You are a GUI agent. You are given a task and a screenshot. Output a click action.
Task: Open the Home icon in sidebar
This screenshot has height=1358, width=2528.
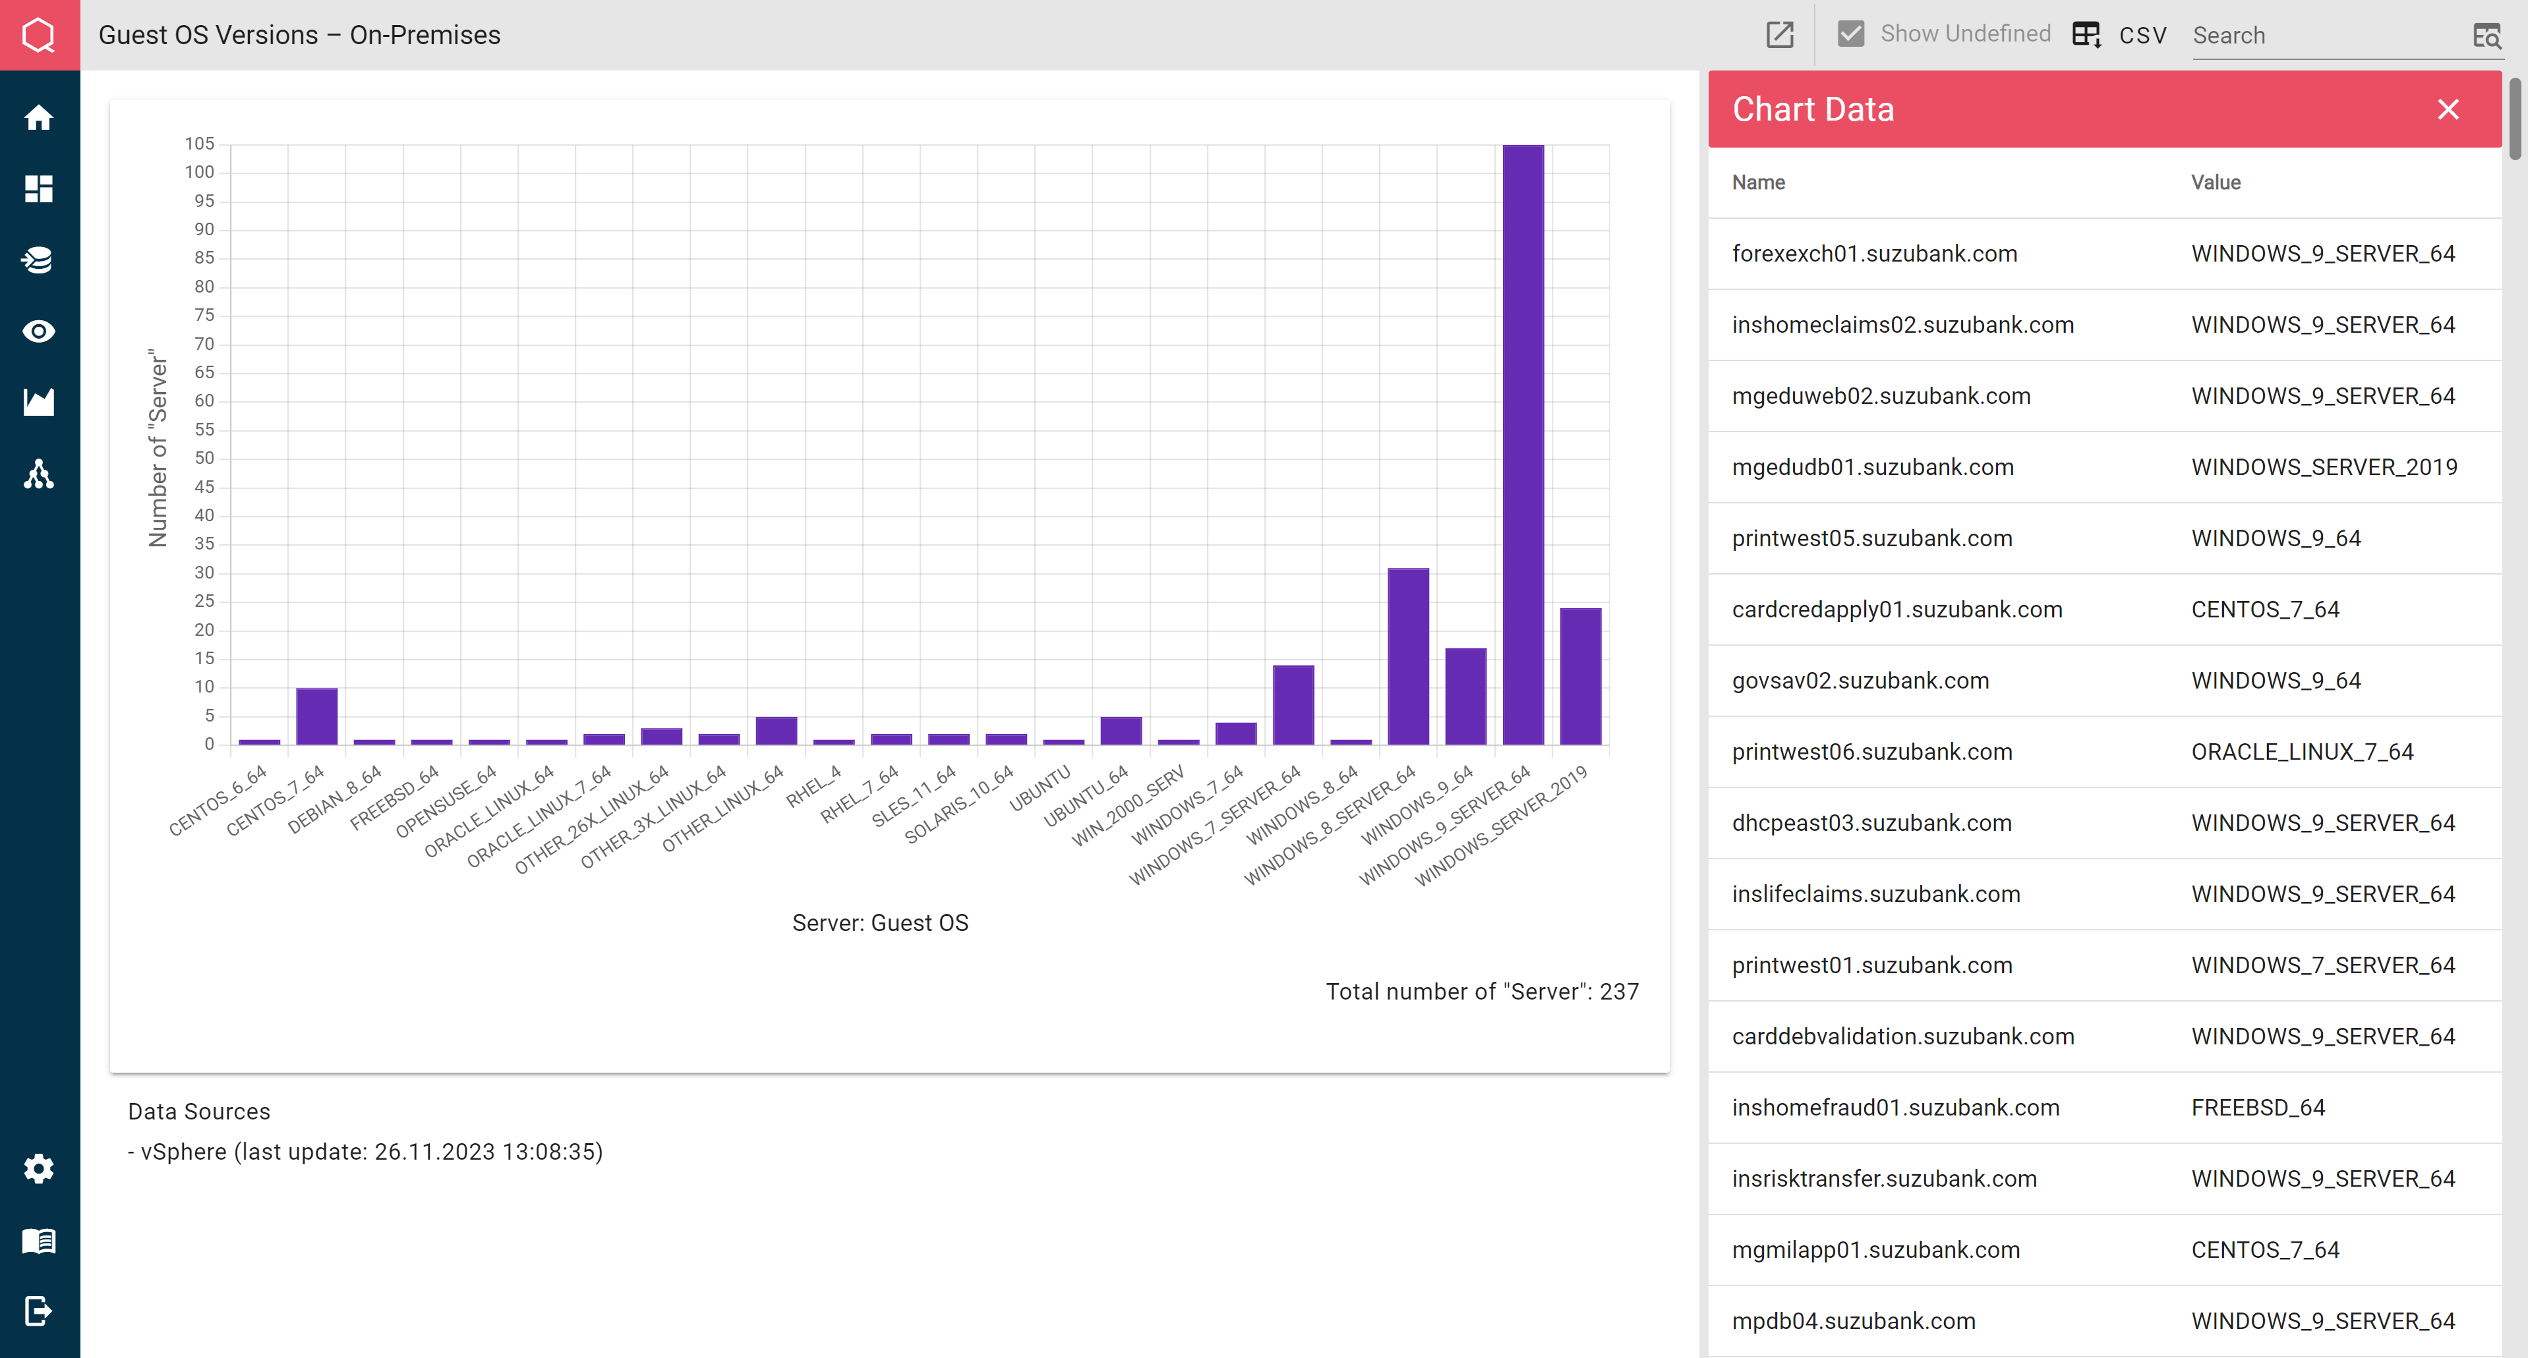40,118
